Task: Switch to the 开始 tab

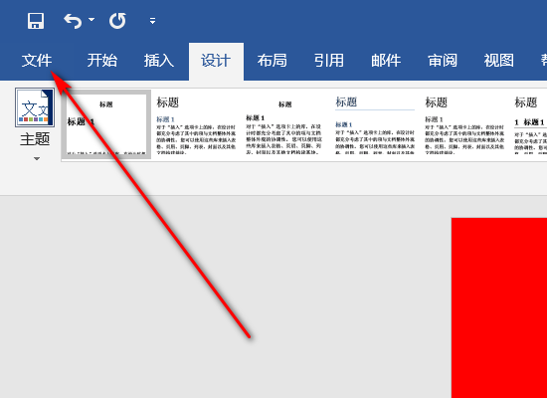Action: [101, 61]
